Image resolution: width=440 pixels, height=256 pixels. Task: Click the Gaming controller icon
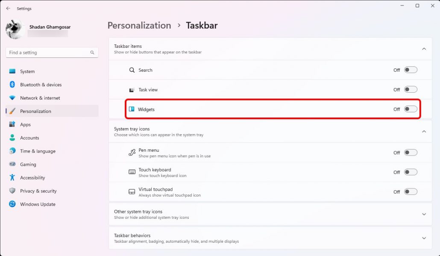point(12,165)
